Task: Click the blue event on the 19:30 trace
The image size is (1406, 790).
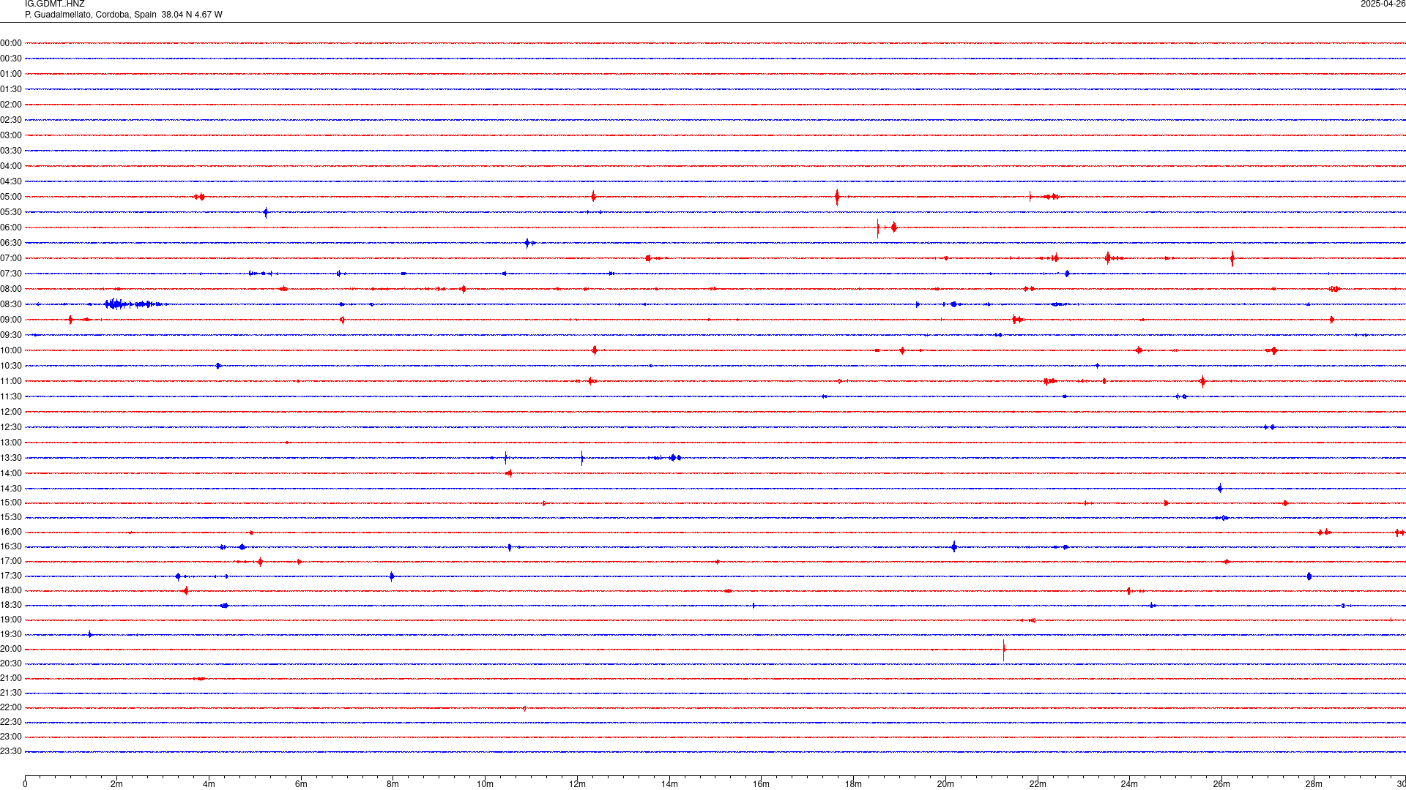Action: [89, 634]
